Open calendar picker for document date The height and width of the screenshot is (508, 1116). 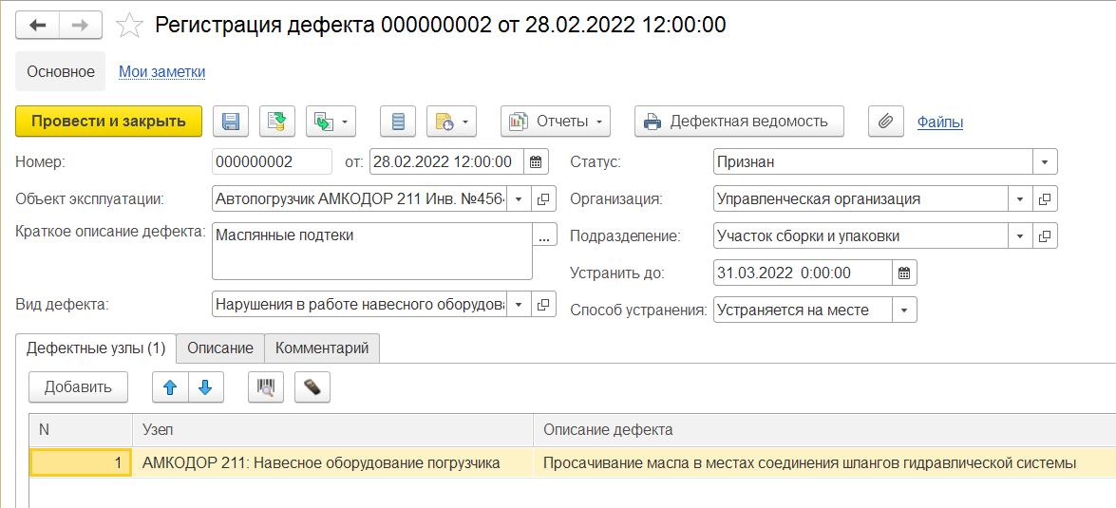click(x=536, y=162)
